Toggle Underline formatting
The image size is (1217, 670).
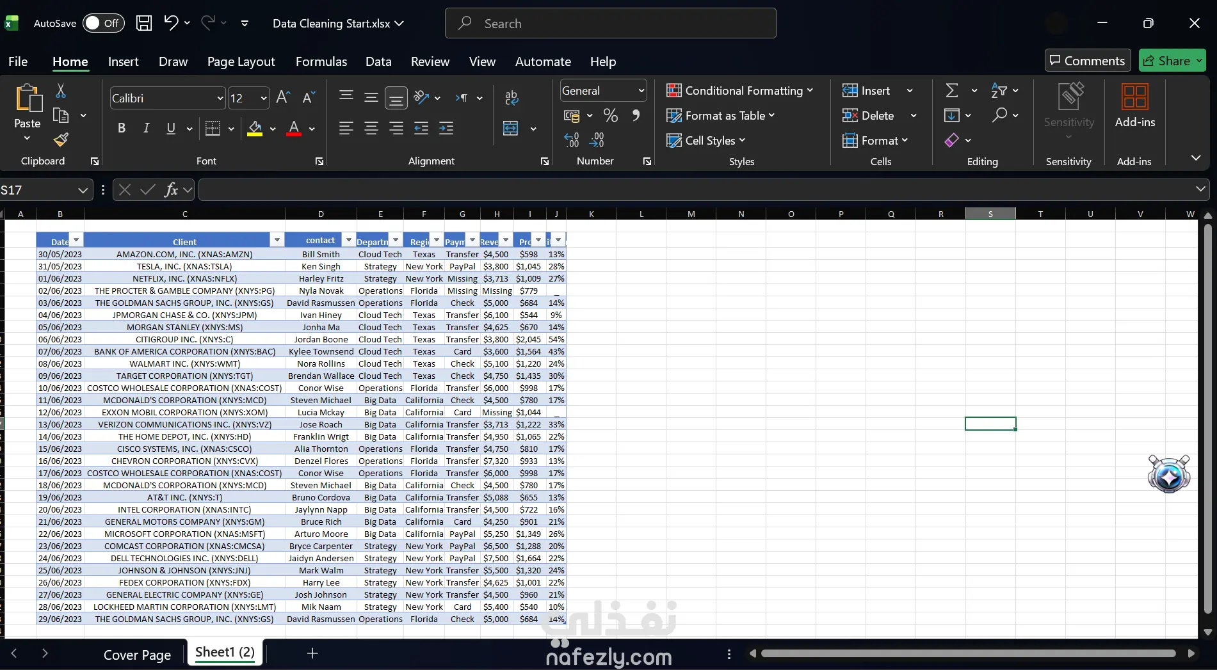coord(171,128)
